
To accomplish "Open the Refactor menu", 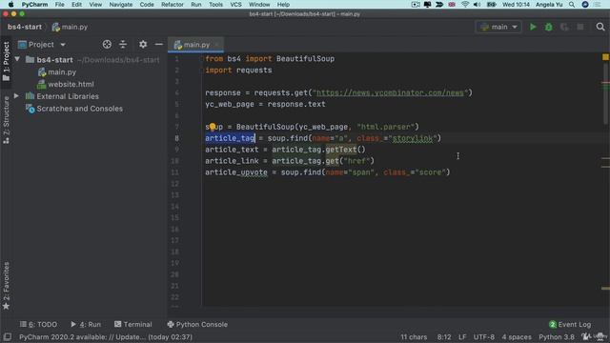I will tap(173, 4).
